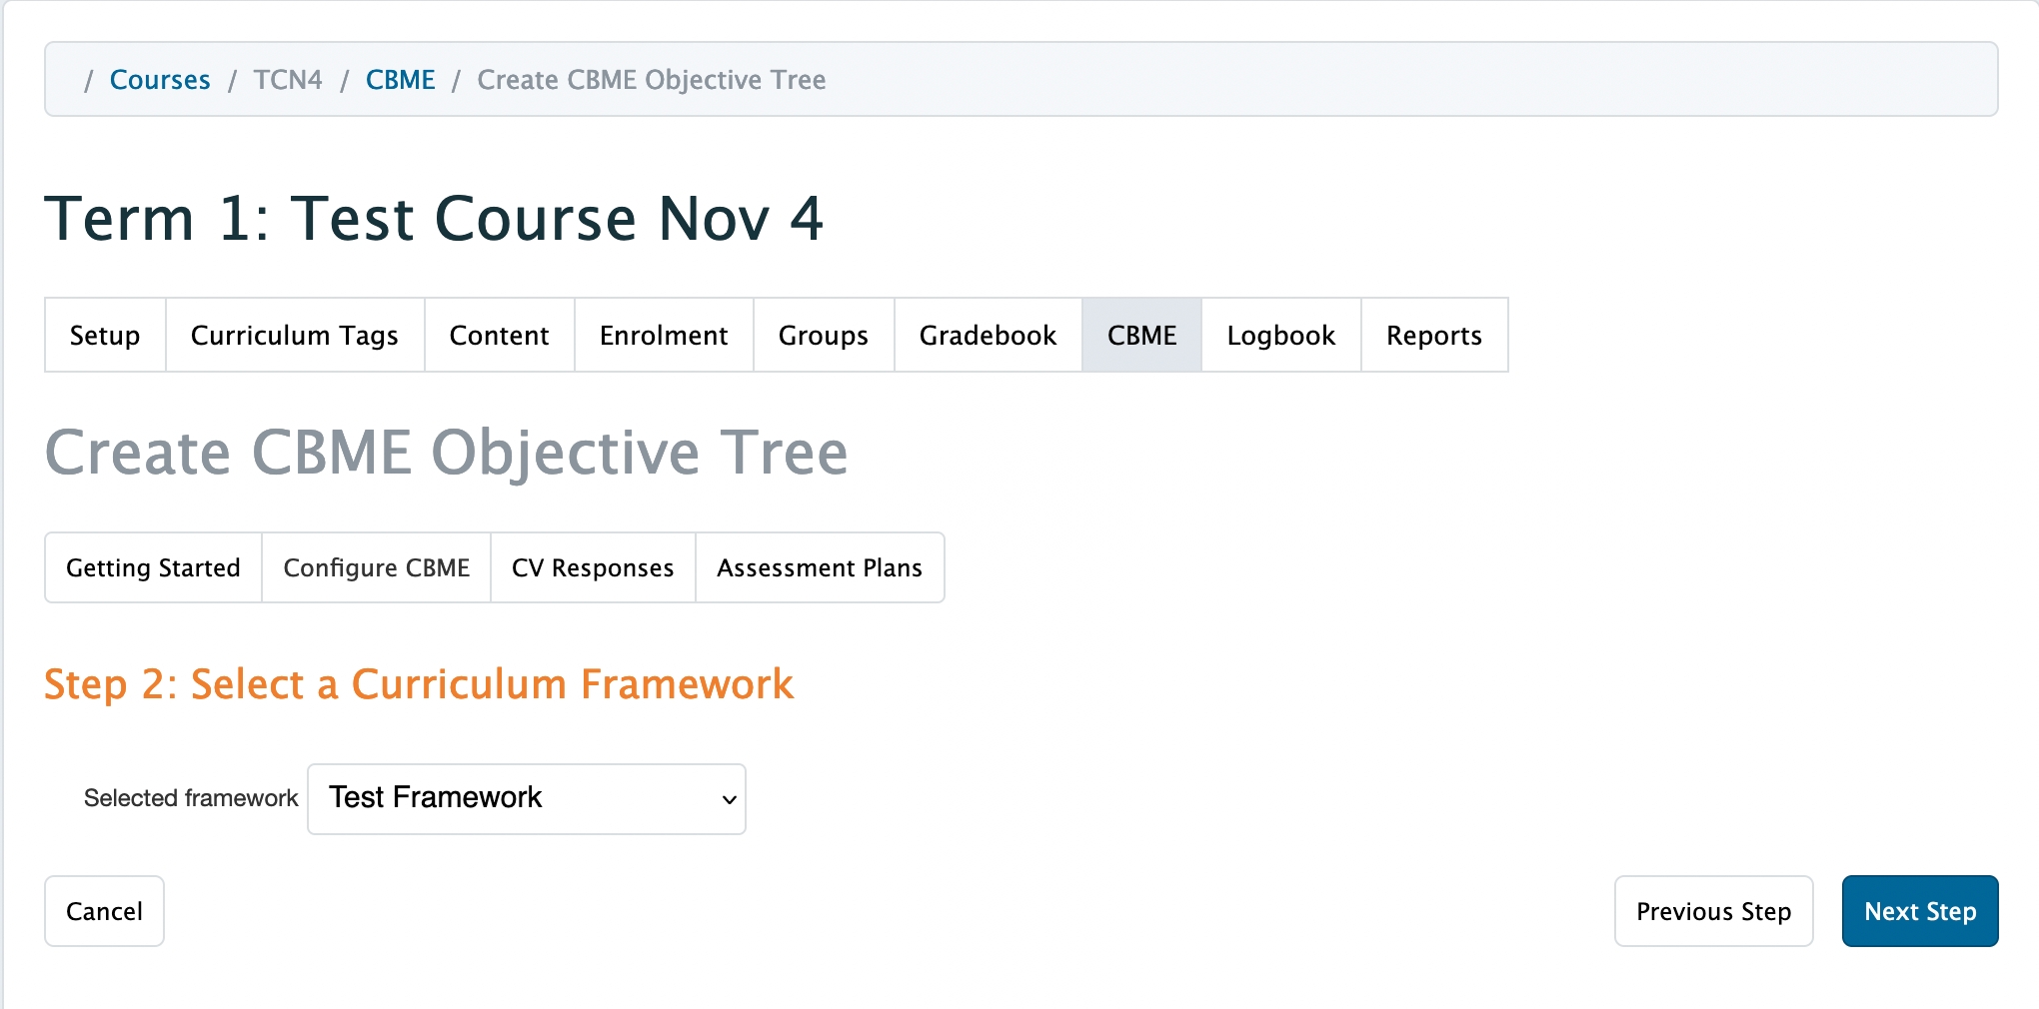Screen dimensions: 2039x1009
Task: Go to the Groups tab
Action: [x=824, y=336]
